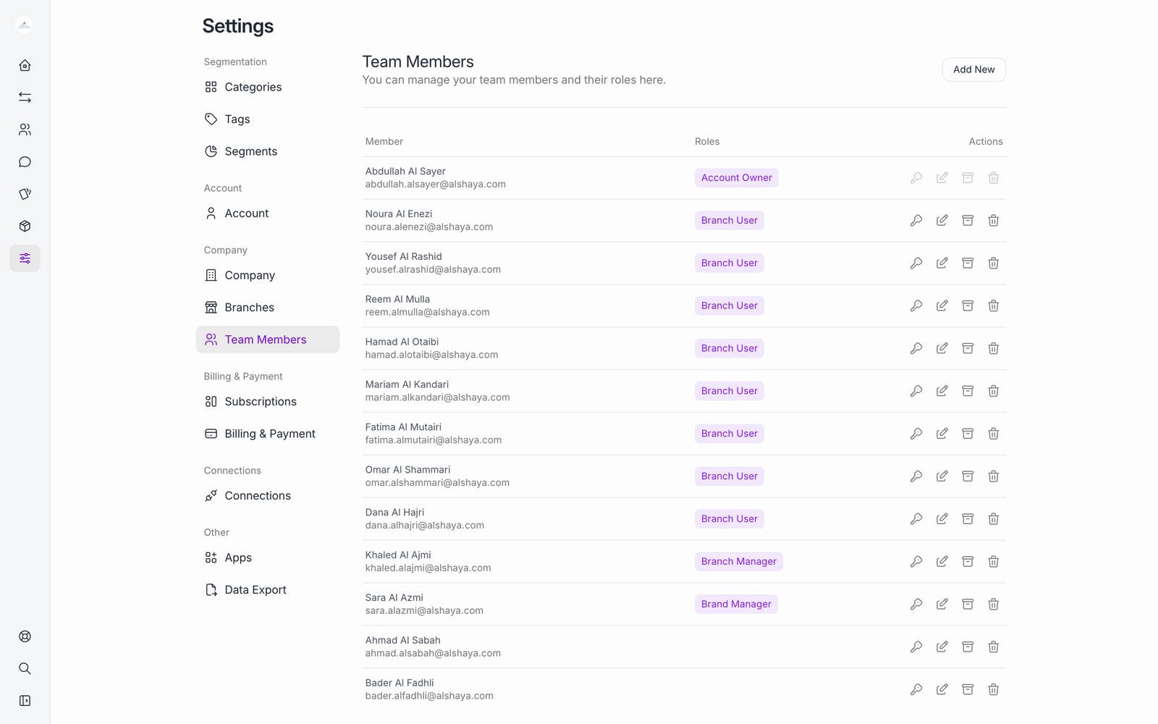
Task: Delete Bader Al Fadhli with trash icon
Action: pyautogui.click(x=994, y=690)
